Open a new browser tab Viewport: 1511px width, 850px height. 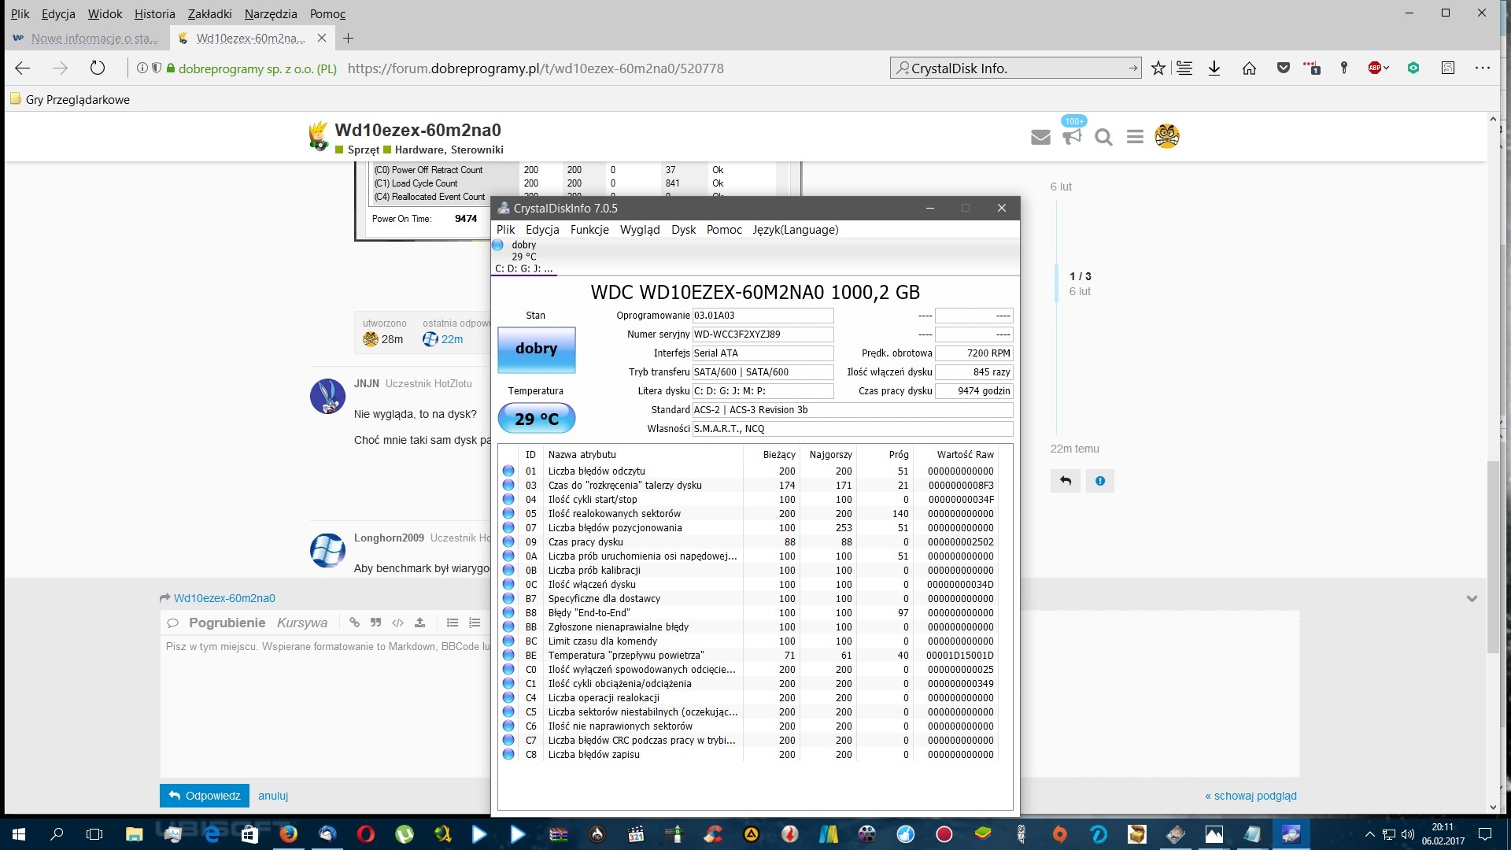(x=348, y=38)
